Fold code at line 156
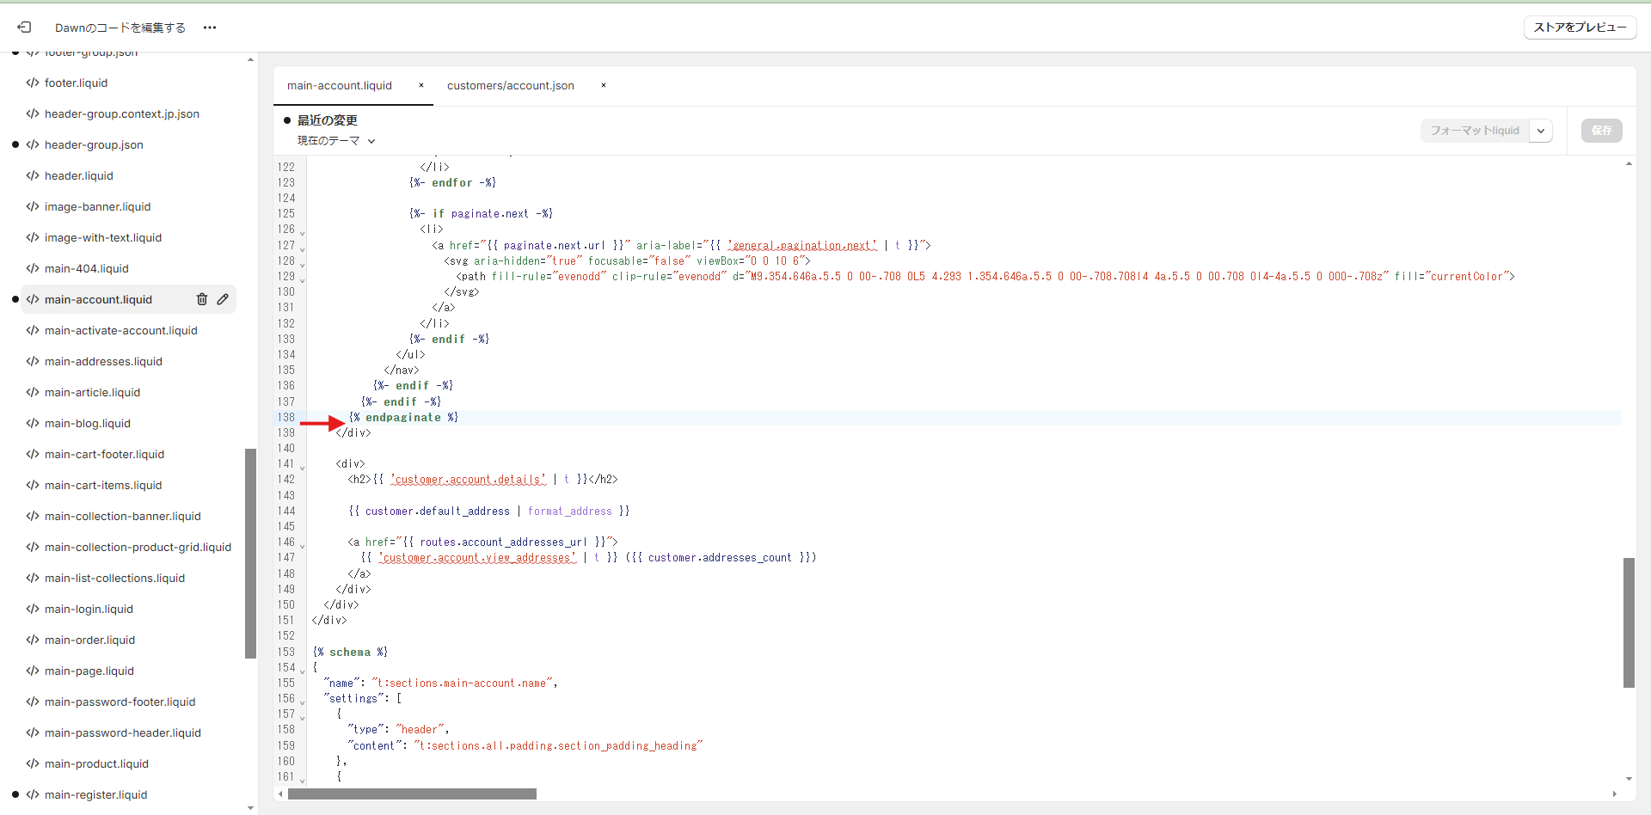The width and height of the screenshot is (1651, 815). 302,702
